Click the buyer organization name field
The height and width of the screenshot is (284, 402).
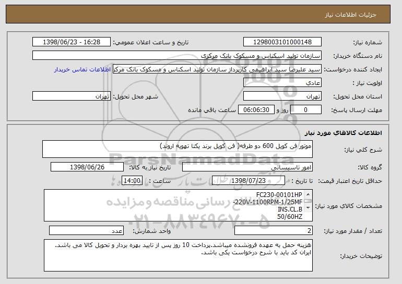click(x=177, y=56)
